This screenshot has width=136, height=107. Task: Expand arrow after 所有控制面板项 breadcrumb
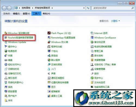point(52,8)
